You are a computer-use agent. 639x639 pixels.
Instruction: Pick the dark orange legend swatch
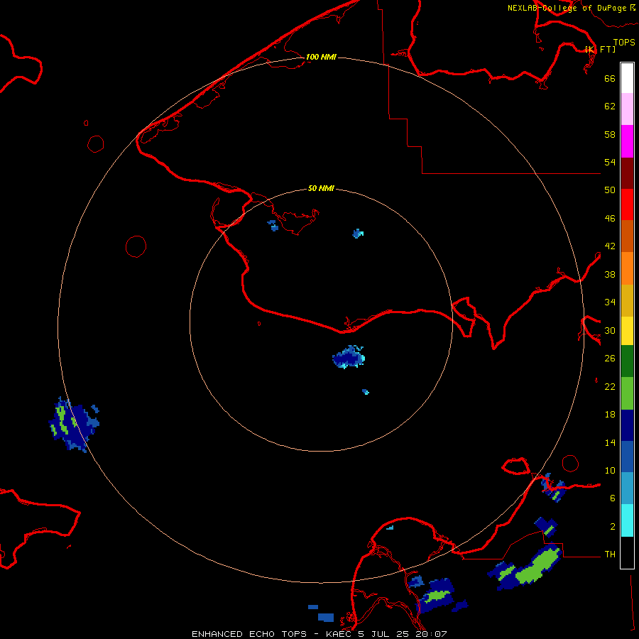[x=627, y=236]
